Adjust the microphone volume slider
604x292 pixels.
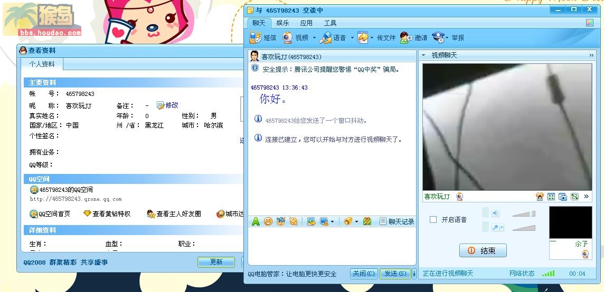click(524, 228)
